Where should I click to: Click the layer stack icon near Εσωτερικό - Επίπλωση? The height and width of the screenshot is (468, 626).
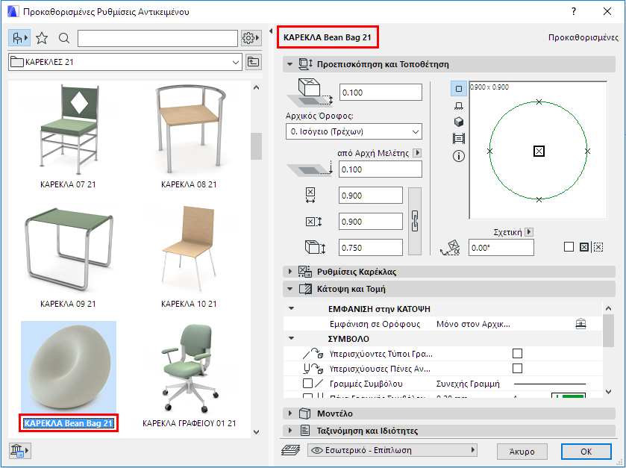click(291, 450)
